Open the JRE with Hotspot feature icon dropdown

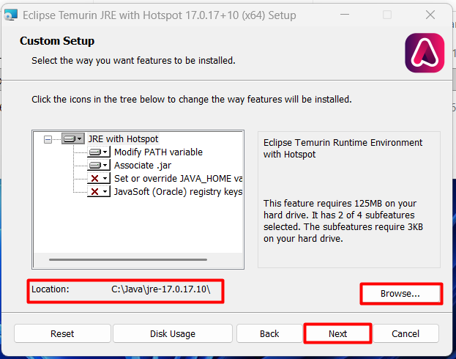[72, 138]
